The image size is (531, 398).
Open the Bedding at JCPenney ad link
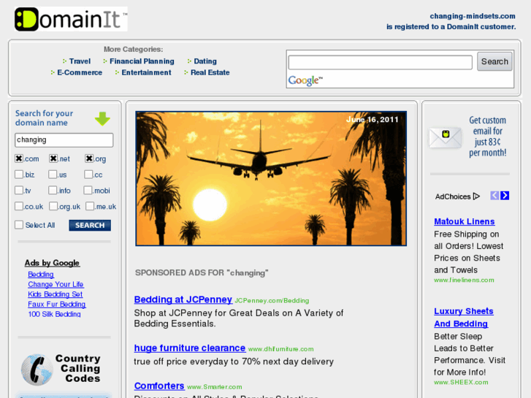pyautogui.click(x=183, y=299)
